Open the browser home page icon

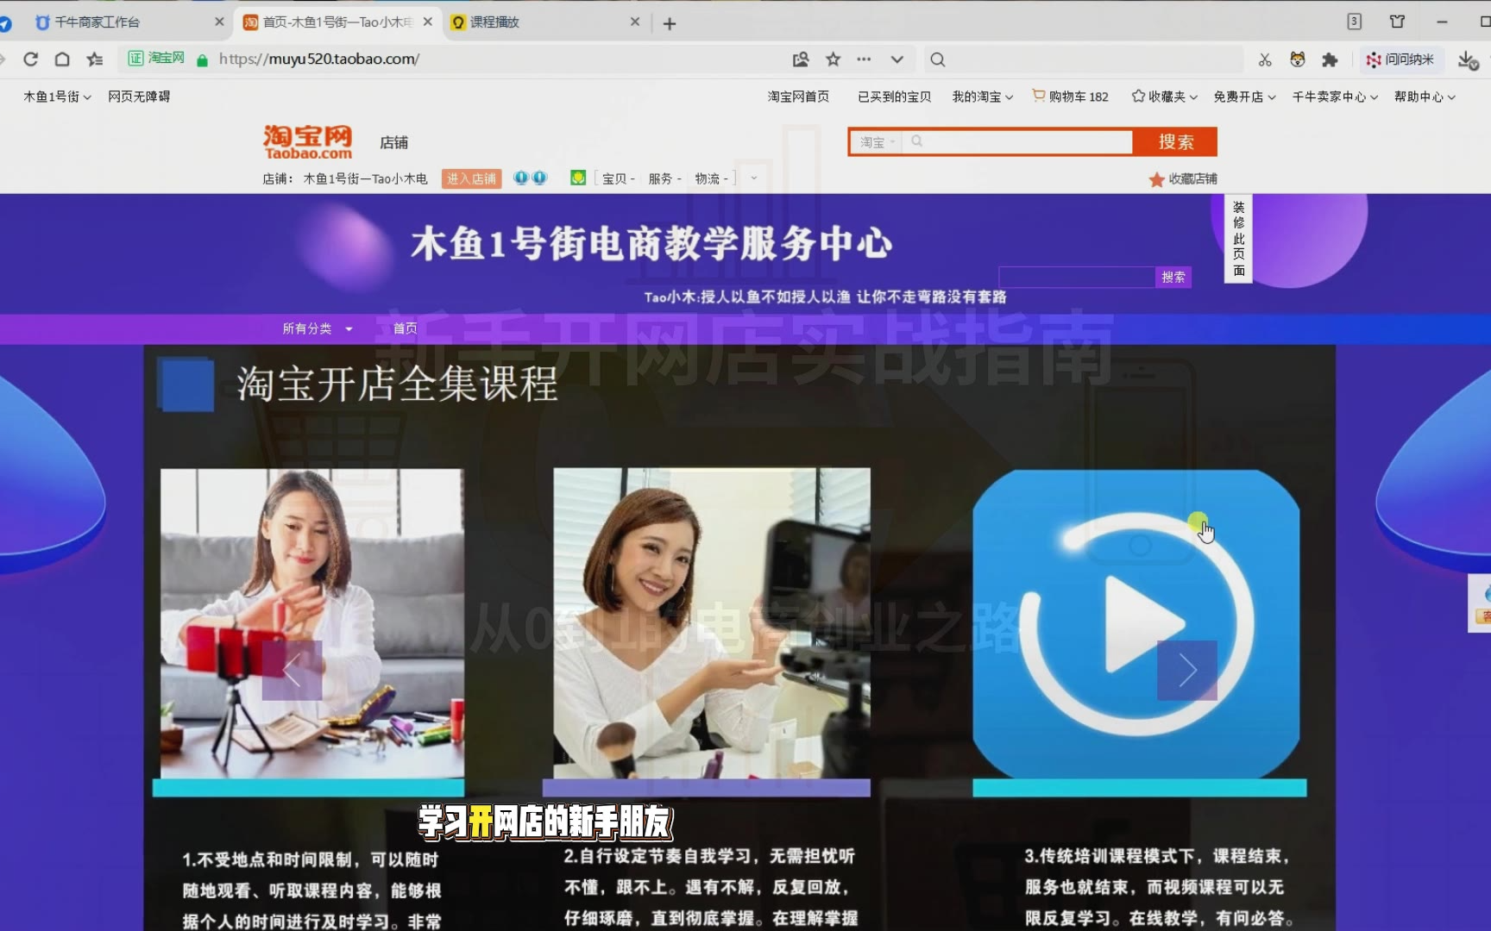(62, 59)
